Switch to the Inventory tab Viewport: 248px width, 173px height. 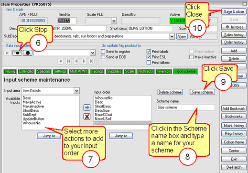coord(164,71)
